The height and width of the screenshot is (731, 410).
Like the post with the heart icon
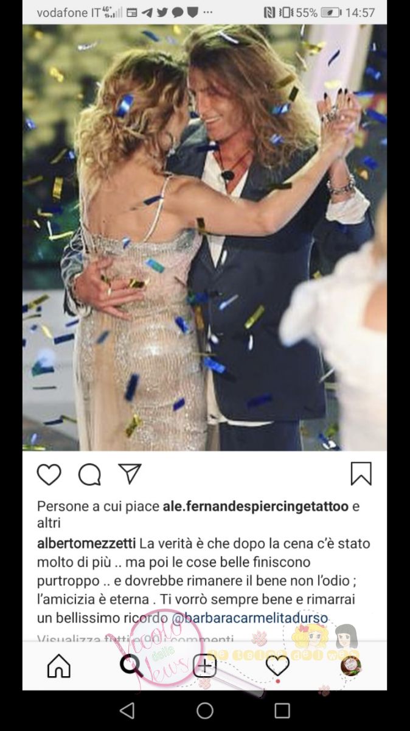[49, 474]
